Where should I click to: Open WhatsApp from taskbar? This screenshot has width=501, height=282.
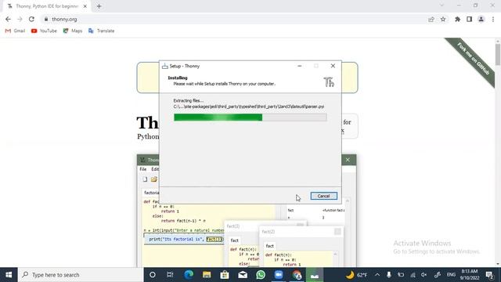tap(261, 275)
